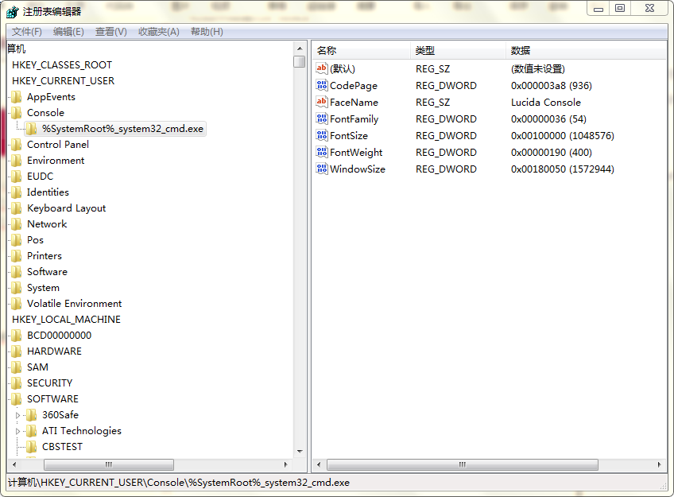Select the Lucida Console data cell
674x497 pixels.
click(546, 103)
